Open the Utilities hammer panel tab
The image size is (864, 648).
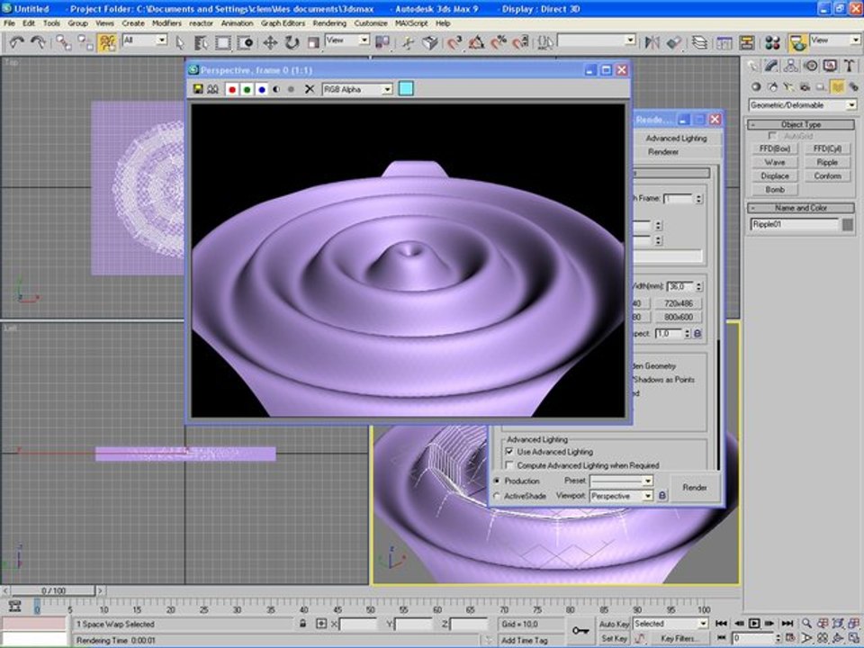(x=849, y=66)
